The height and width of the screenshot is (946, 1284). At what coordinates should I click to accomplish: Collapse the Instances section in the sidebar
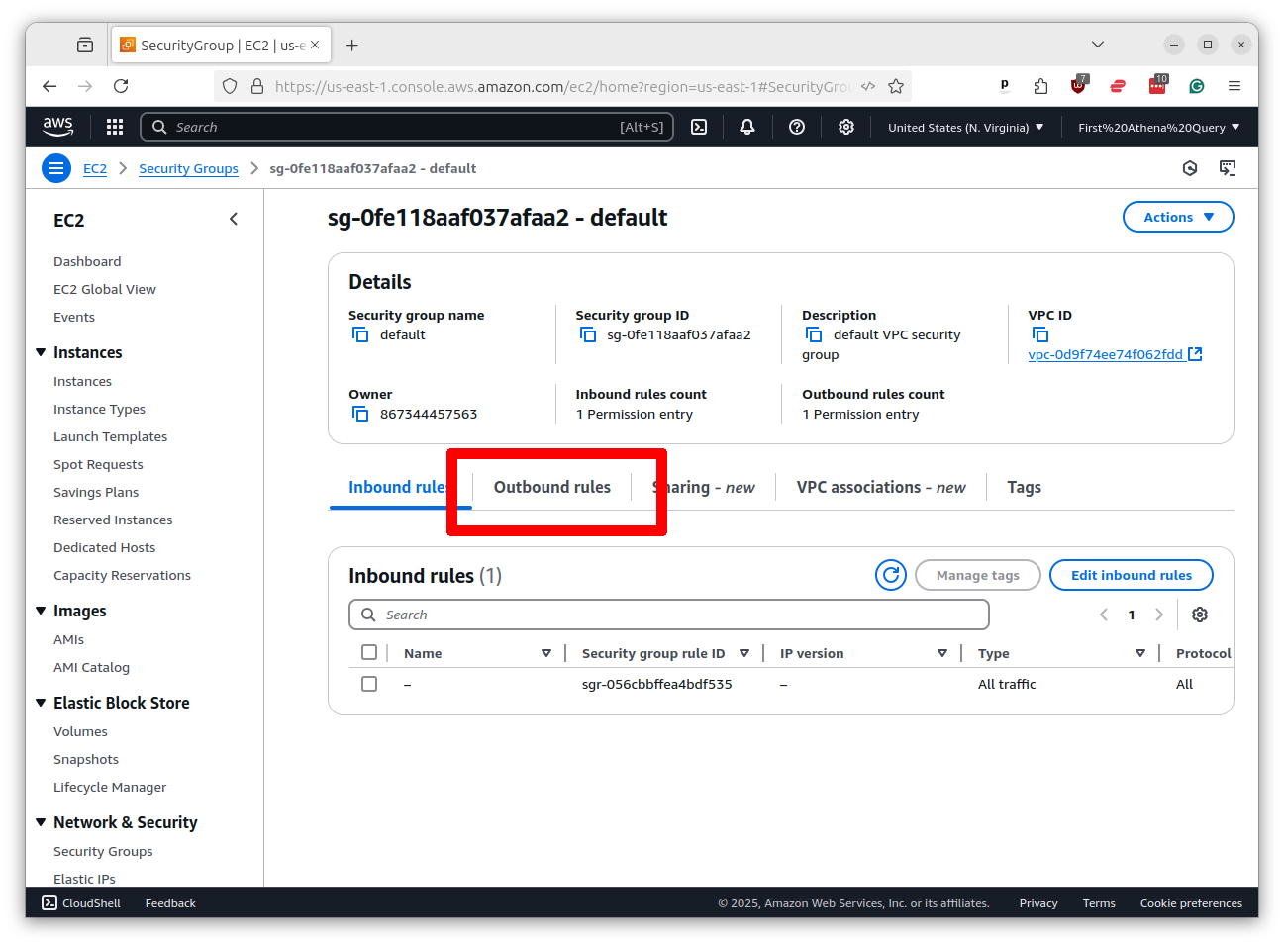(x=40, y=352)
